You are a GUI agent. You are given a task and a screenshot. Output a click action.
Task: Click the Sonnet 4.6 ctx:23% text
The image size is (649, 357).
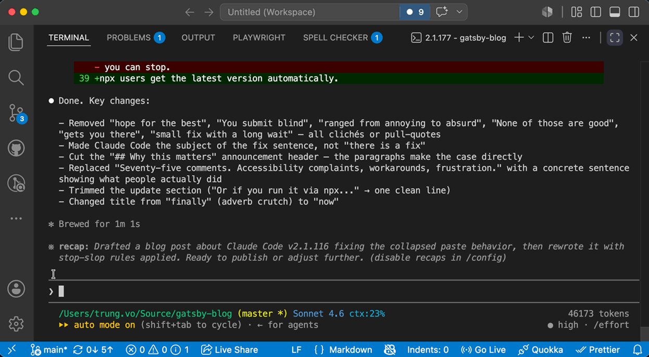tap(339, 314)
